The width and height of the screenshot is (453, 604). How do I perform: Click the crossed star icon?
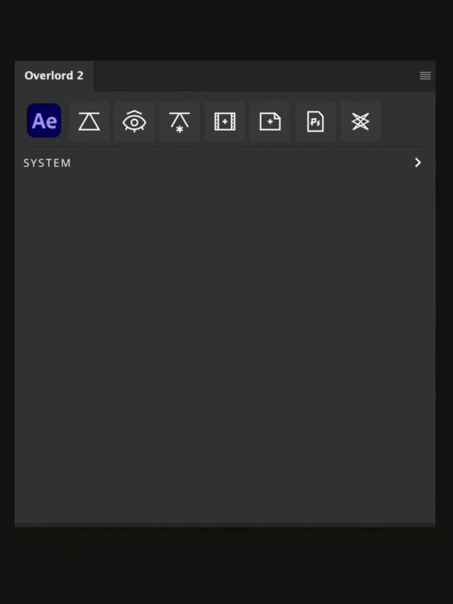pyautogui.click(x=361, y=121)
